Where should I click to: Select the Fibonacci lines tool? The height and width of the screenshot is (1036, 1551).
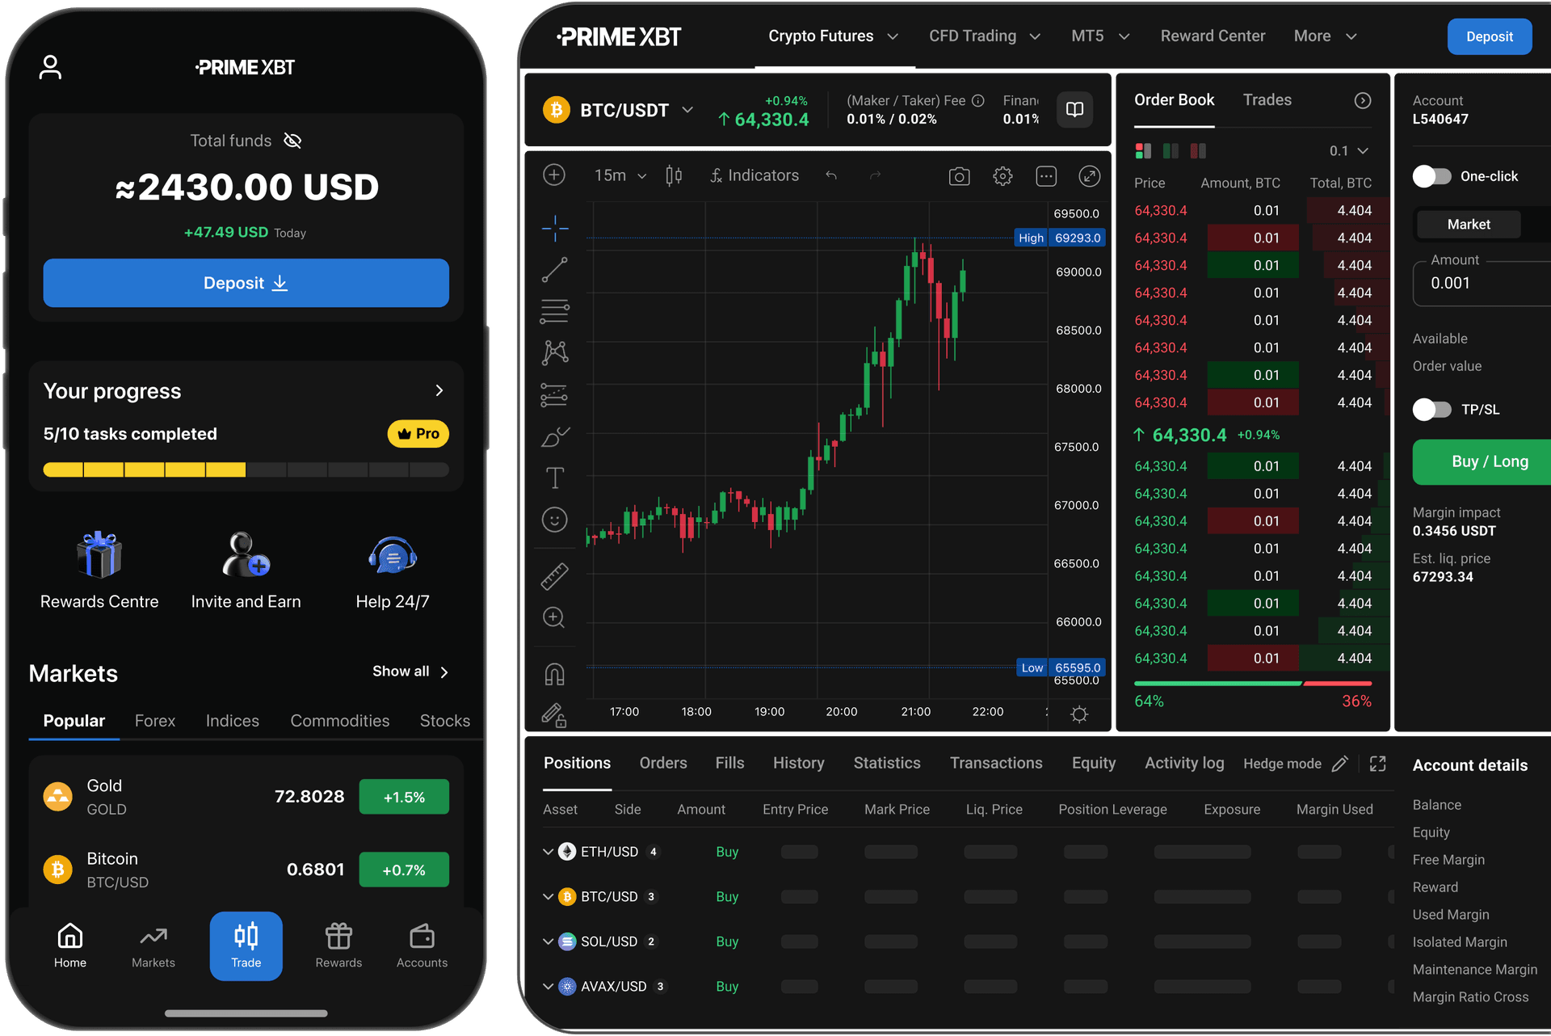(x=555, y=311)
